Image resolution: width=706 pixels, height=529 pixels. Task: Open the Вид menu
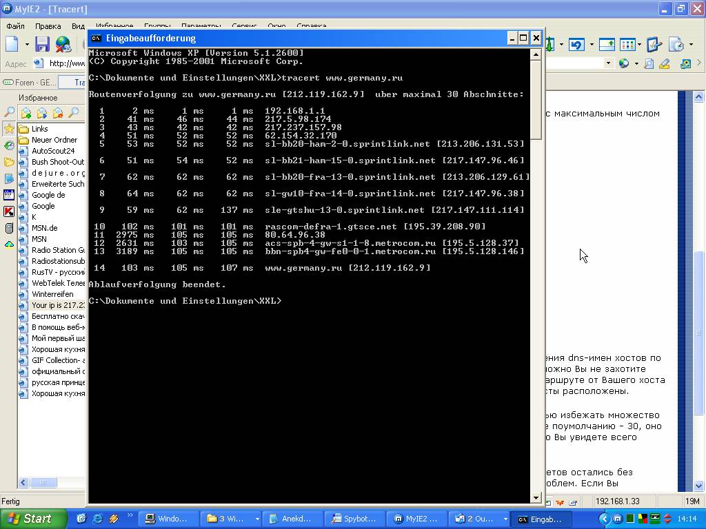[x=78, y=26]
